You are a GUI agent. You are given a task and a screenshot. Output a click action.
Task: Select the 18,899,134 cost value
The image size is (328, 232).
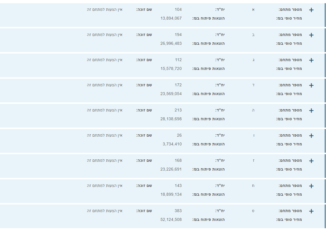click(171, 194)
